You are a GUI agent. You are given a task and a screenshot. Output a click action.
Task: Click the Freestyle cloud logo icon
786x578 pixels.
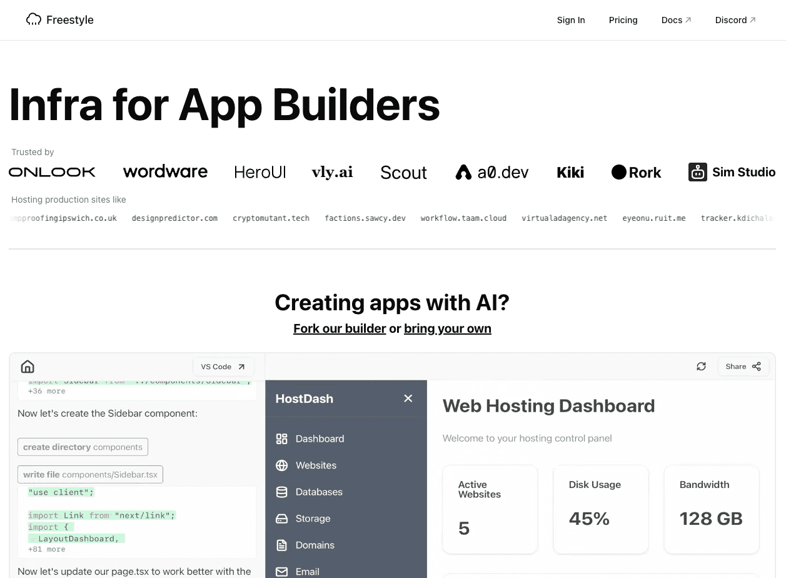34,20
